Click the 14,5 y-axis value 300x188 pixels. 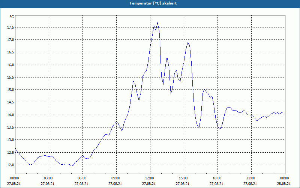[10, 102]
